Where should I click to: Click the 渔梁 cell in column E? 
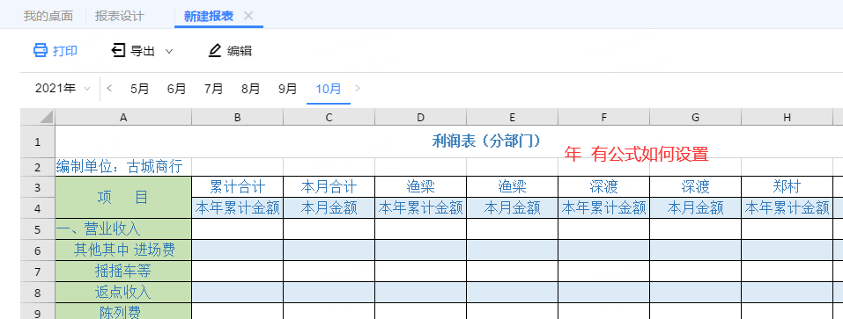pos(513,187)
